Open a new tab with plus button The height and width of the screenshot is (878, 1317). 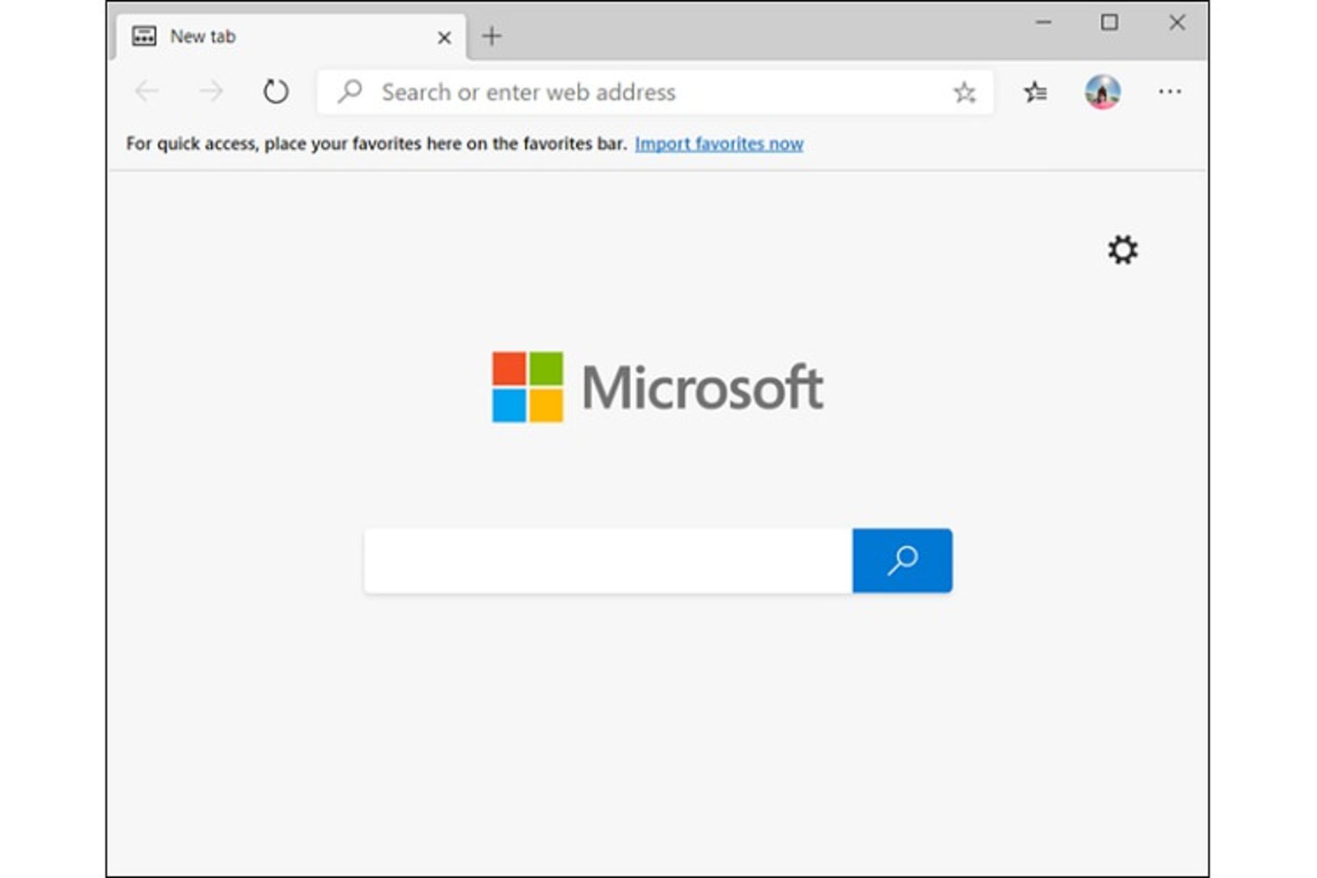point(491,36)
